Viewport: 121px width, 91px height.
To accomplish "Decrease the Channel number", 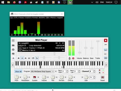I will click(x=95, y=72).
